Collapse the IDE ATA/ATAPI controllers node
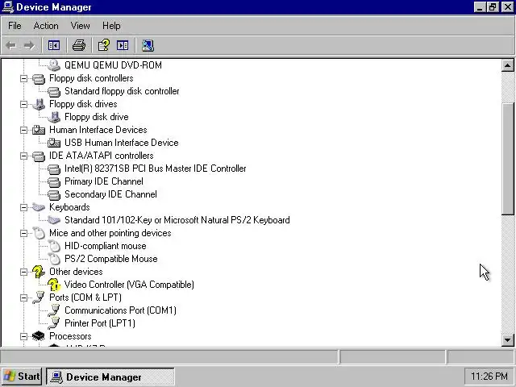Image resolution: width=516 pixels, height=387 pixels. 23,156
